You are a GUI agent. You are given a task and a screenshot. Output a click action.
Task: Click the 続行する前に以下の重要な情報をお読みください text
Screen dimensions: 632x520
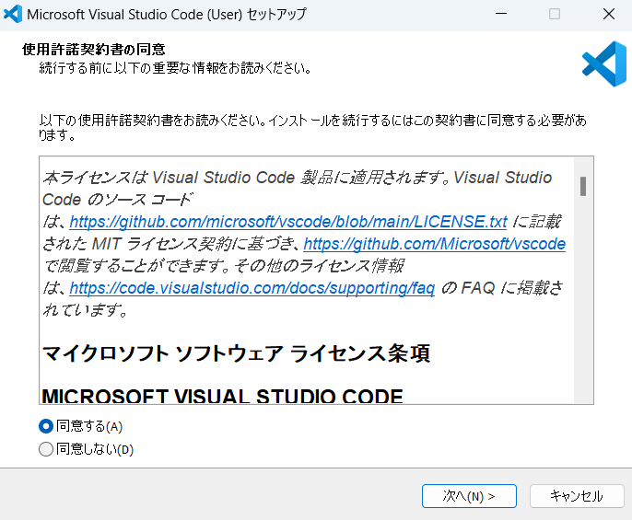(x=175, y=68)
